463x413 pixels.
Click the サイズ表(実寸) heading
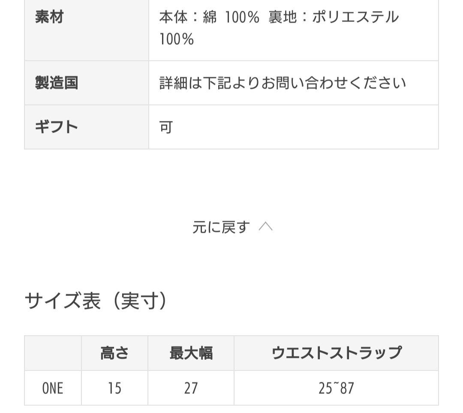(96, 301)
